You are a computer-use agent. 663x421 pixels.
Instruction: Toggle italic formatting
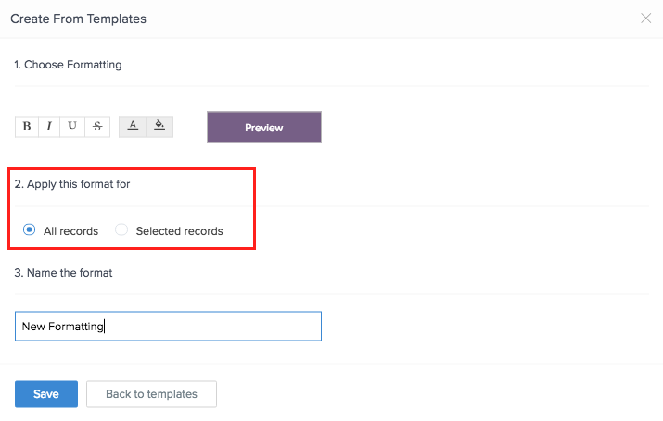click(49, 127)
